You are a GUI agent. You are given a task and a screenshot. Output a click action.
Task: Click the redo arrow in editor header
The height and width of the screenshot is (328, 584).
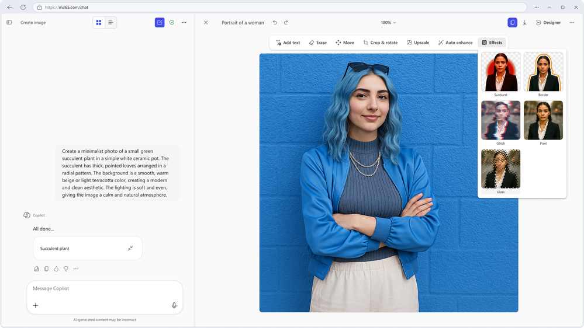(x=286, y=23)
